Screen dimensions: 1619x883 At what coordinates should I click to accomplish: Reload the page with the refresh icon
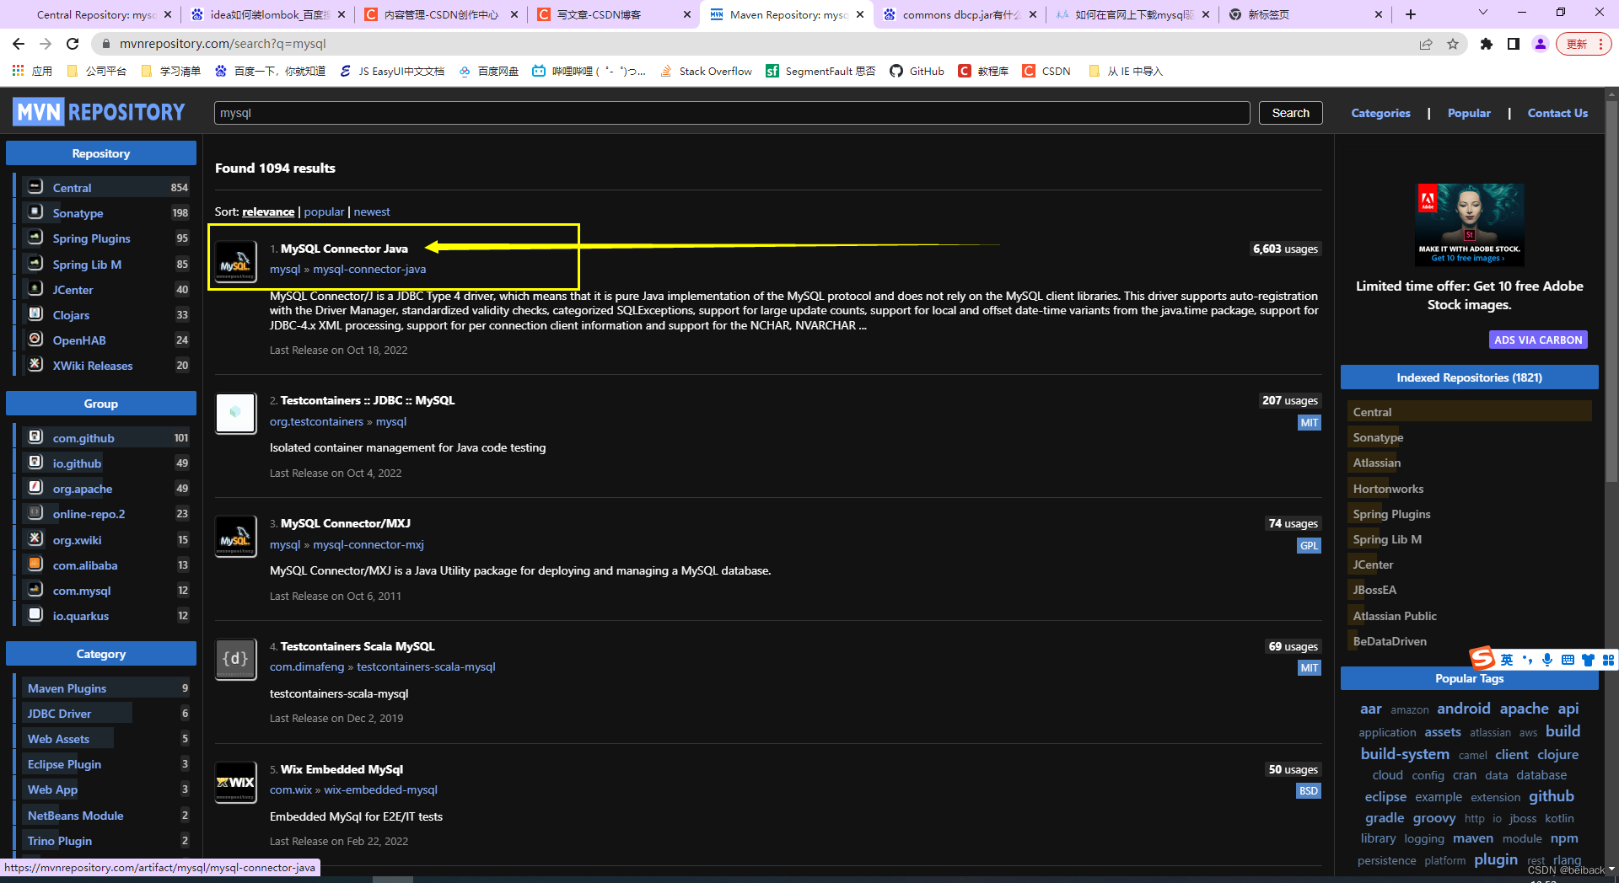[73, 44]
